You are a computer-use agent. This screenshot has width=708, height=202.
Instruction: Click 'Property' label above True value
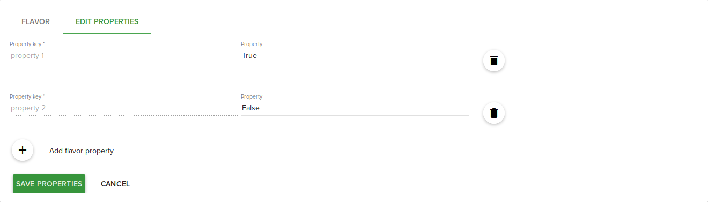tap(252, 44)
